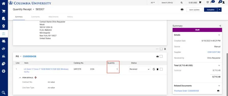
Task: Tick the select-all checkbox above PO section
Action: (x=161, y=49)
